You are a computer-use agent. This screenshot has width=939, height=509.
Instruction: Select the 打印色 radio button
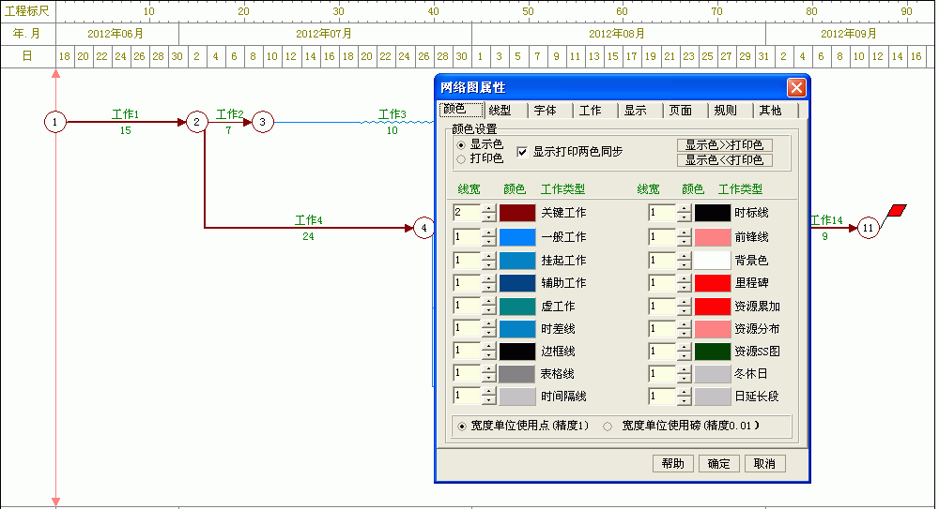click(x=461, y=158)
